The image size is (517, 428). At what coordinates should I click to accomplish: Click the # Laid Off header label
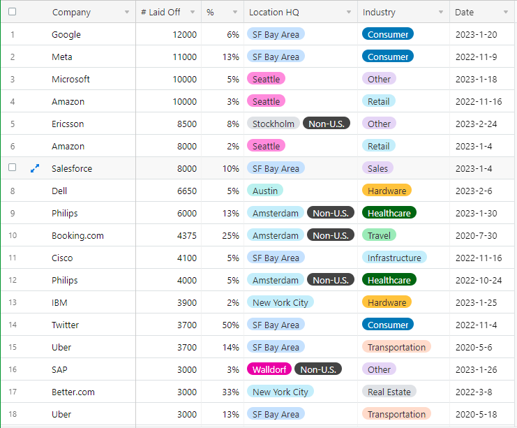coord(160,12)
